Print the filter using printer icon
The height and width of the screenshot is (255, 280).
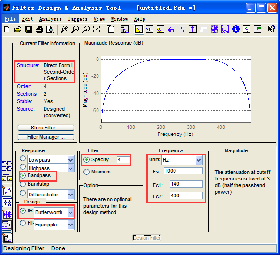39,29
